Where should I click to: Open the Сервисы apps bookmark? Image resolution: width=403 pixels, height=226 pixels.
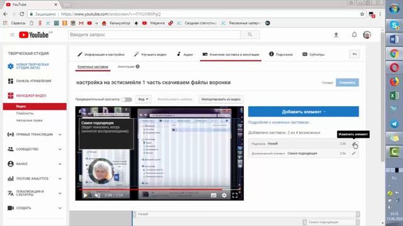coord(14,23)
